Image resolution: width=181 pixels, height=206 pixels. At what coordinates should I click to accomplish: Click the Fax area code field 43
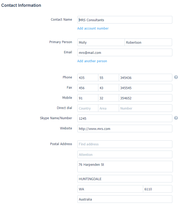click(x=109, y=88)
